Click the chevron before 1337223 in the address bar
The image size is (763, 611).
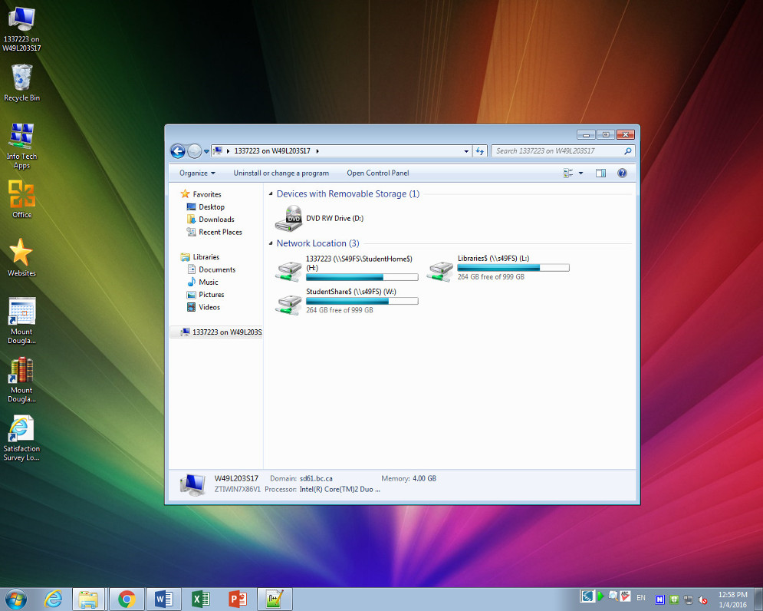(228, 151)
